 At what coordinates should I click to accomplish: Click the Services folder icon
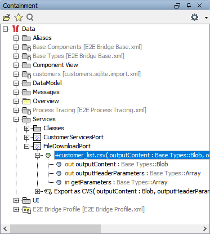26,120
